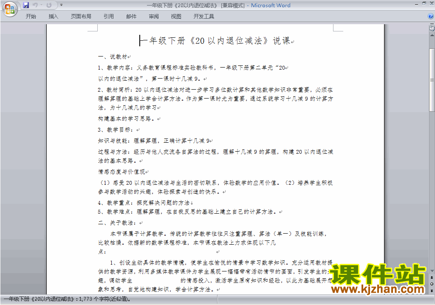Minimize the Word window

pyautogui.click(x=416, y=4)
